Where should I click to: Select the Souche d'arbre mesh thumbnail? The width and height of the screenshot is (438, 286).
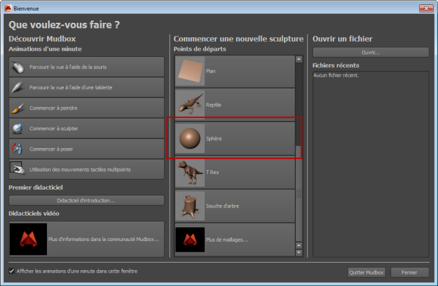[x=190, y=206]
